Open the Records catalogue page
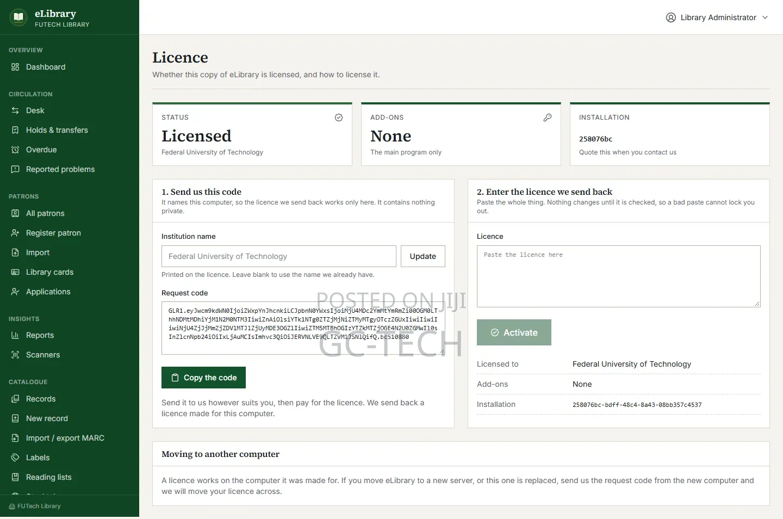 click(x=70, y=399)
